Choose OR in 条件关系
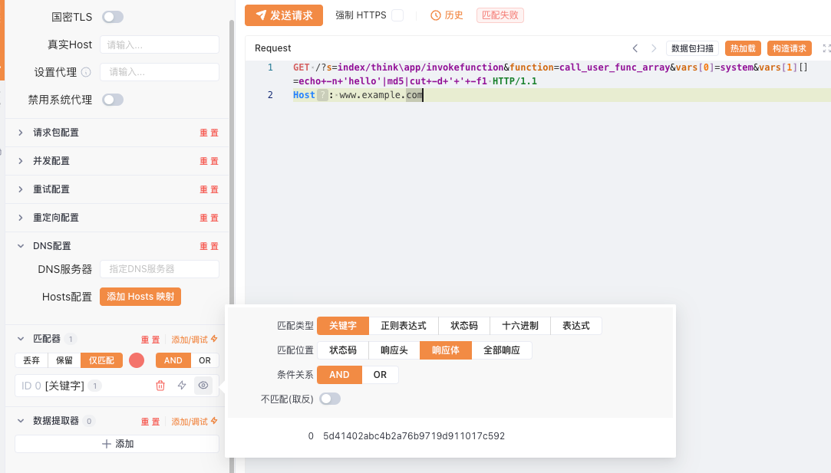Image resolution: width=831 pixels, height=473 pixels. click(x=380, y=374)
